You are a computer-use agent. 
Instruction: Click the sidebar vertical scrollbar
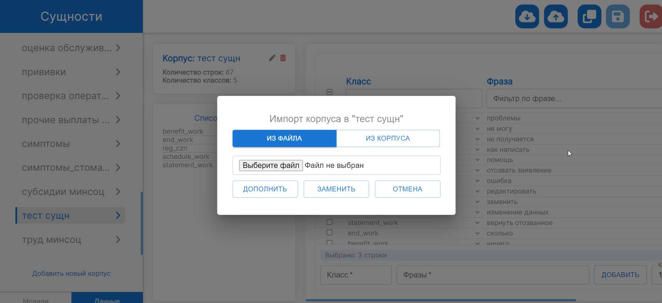tap(141, 223)
